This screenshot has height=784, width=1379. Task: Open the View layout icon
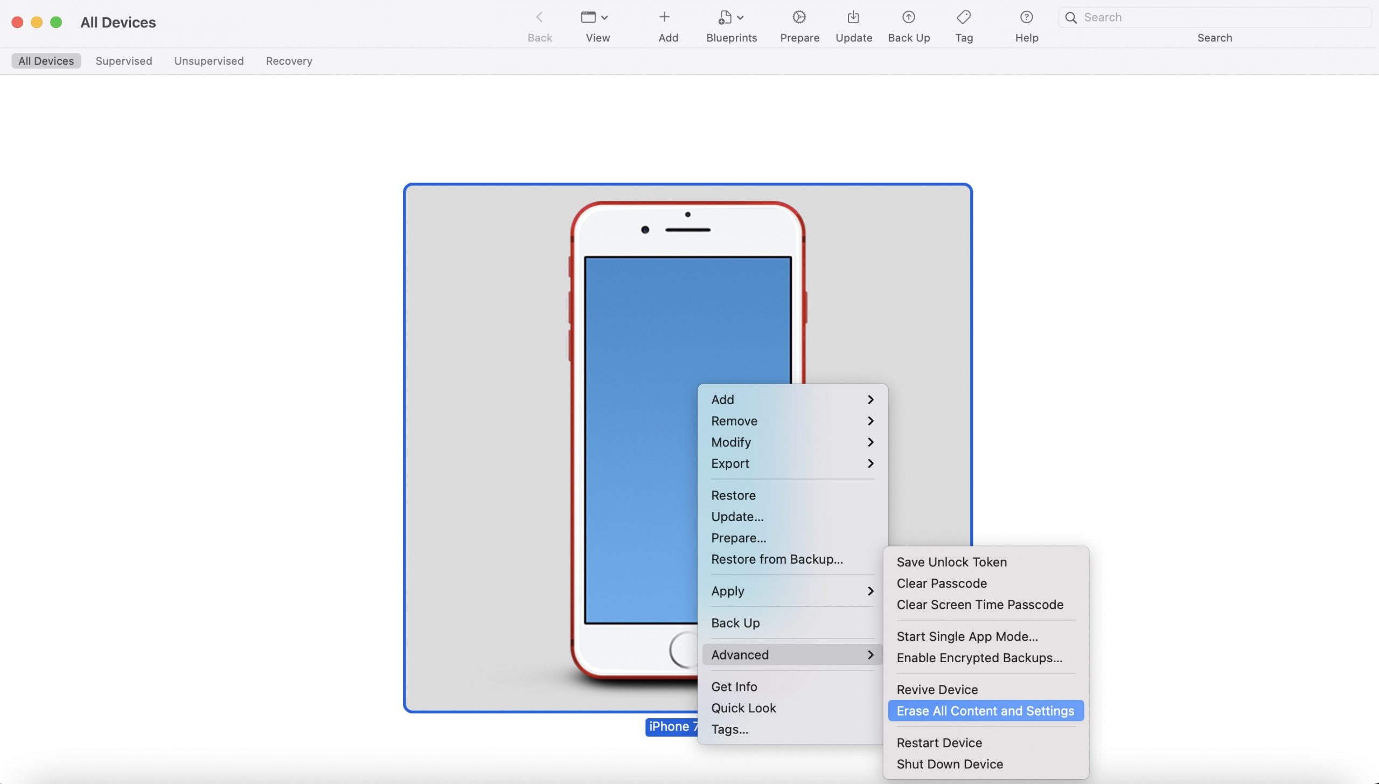point(588,17)
